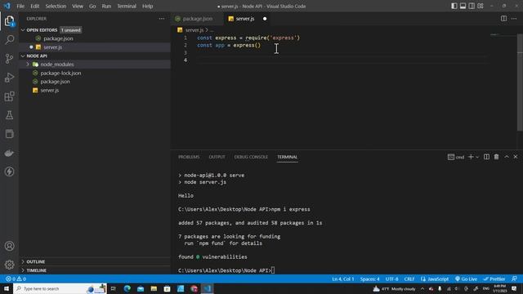Open the Terminal menu
The image size is (523, 294).
click(x=127, y=6)
